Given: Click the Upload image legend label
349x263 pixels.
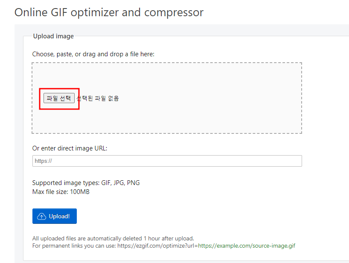Looking at the screenshot, I should 53,36.
